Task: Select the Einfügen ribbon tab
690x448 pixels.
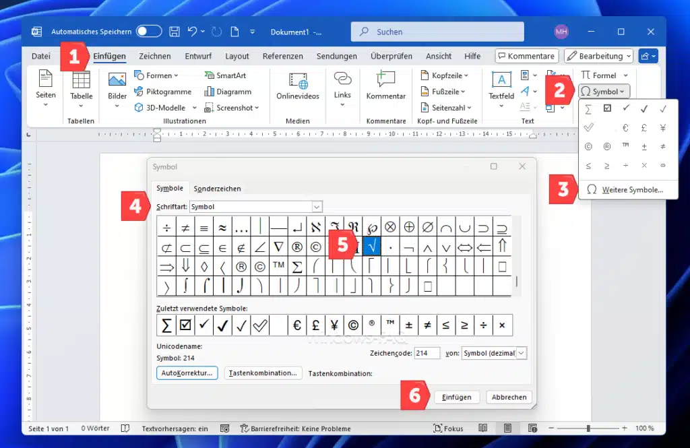Action: [x=110, y=56]
